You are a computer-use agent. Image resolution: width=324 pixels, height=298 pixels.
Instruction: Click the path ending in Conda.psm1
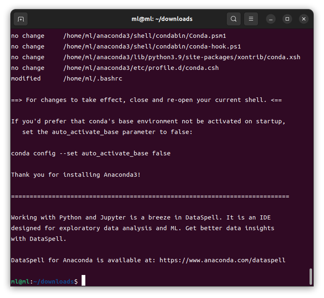tap(145, 36)
